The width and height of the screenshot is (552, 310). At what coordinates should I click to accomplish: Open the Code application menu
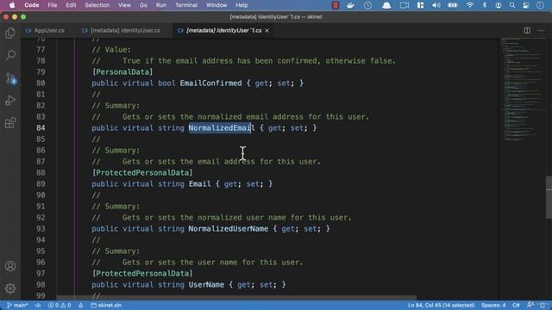[x=32, y=5]
